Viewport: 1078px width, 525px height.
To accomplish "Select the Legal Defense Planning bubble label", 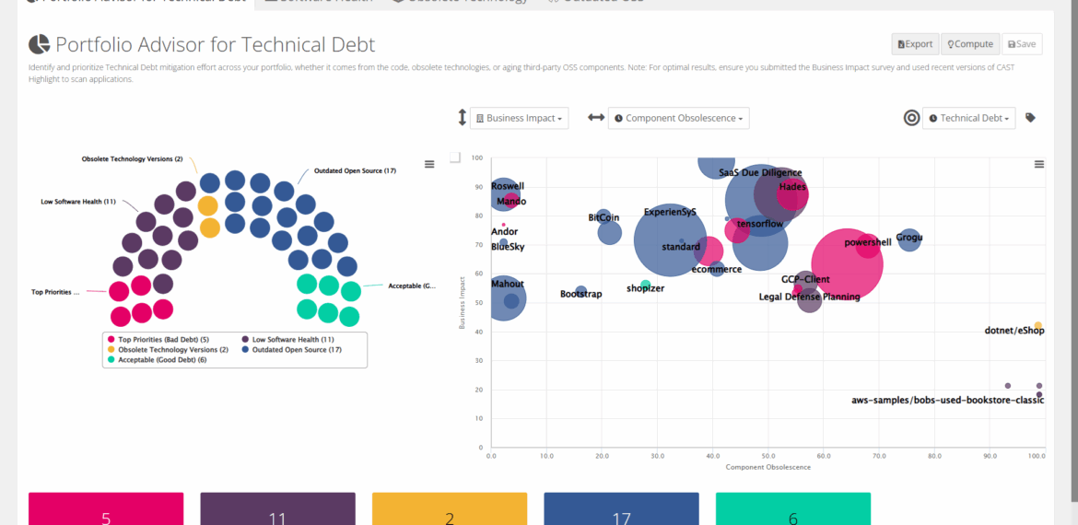I will click(809, 297).
